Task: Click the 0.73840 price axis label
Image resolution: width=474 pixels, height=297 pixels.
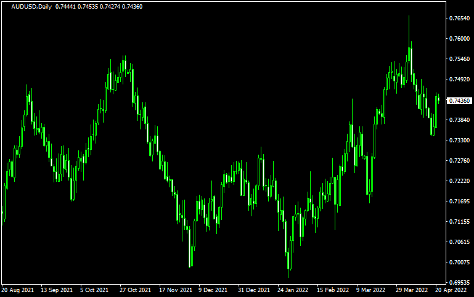Action: [x=459, y=120]
